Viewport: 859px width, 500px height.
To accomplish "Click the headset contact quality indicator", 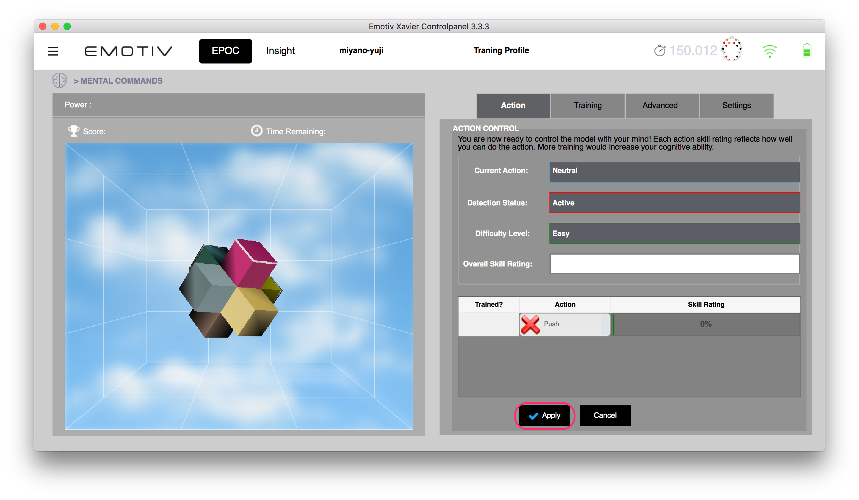I will (731, 49).
